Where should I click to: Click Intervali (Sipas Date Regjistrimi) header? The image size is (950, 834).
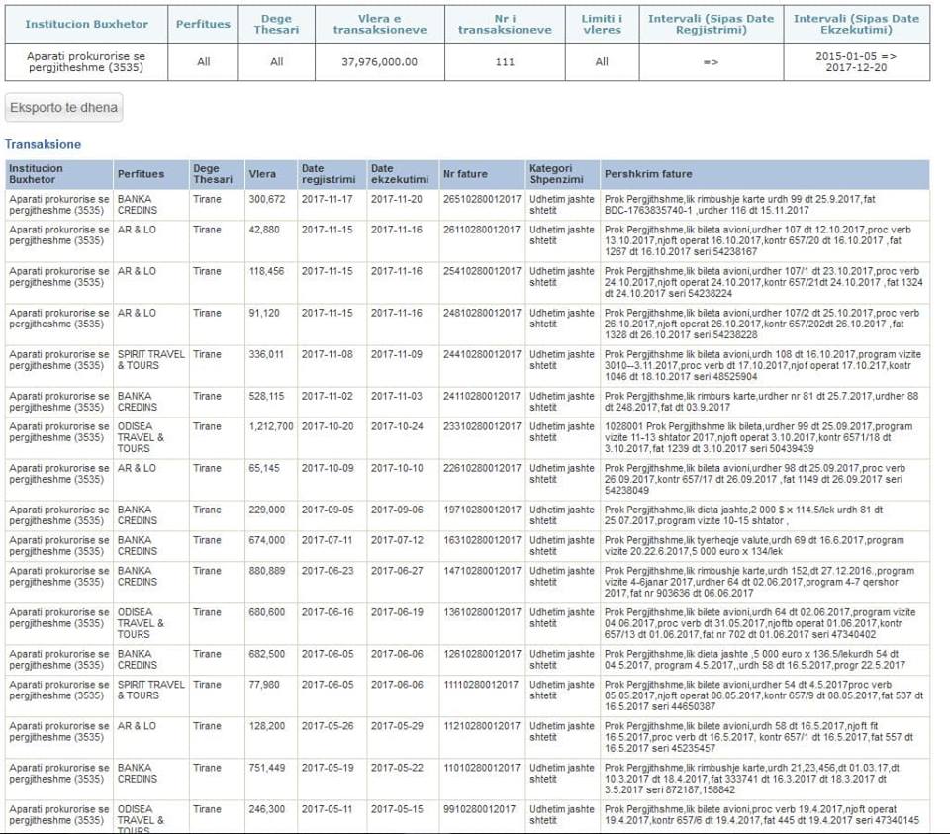tap(712, 24)
